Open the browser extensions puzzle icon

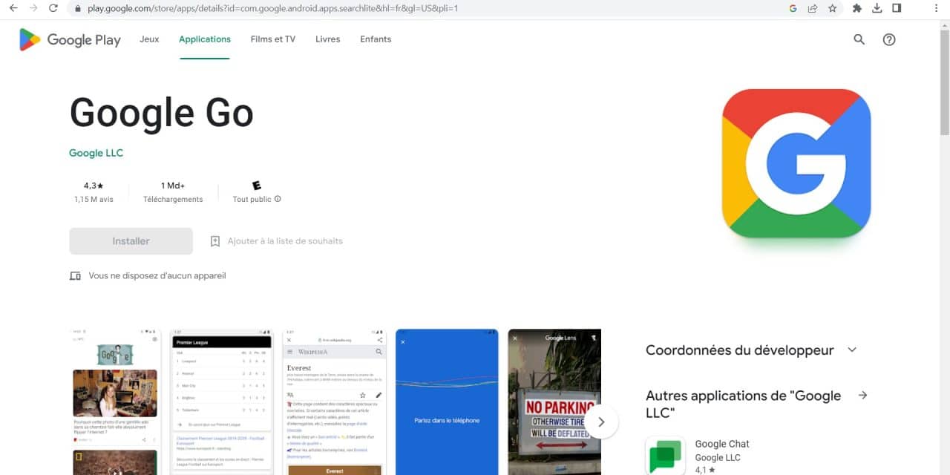pyautogui.click(x=856, y=8)
